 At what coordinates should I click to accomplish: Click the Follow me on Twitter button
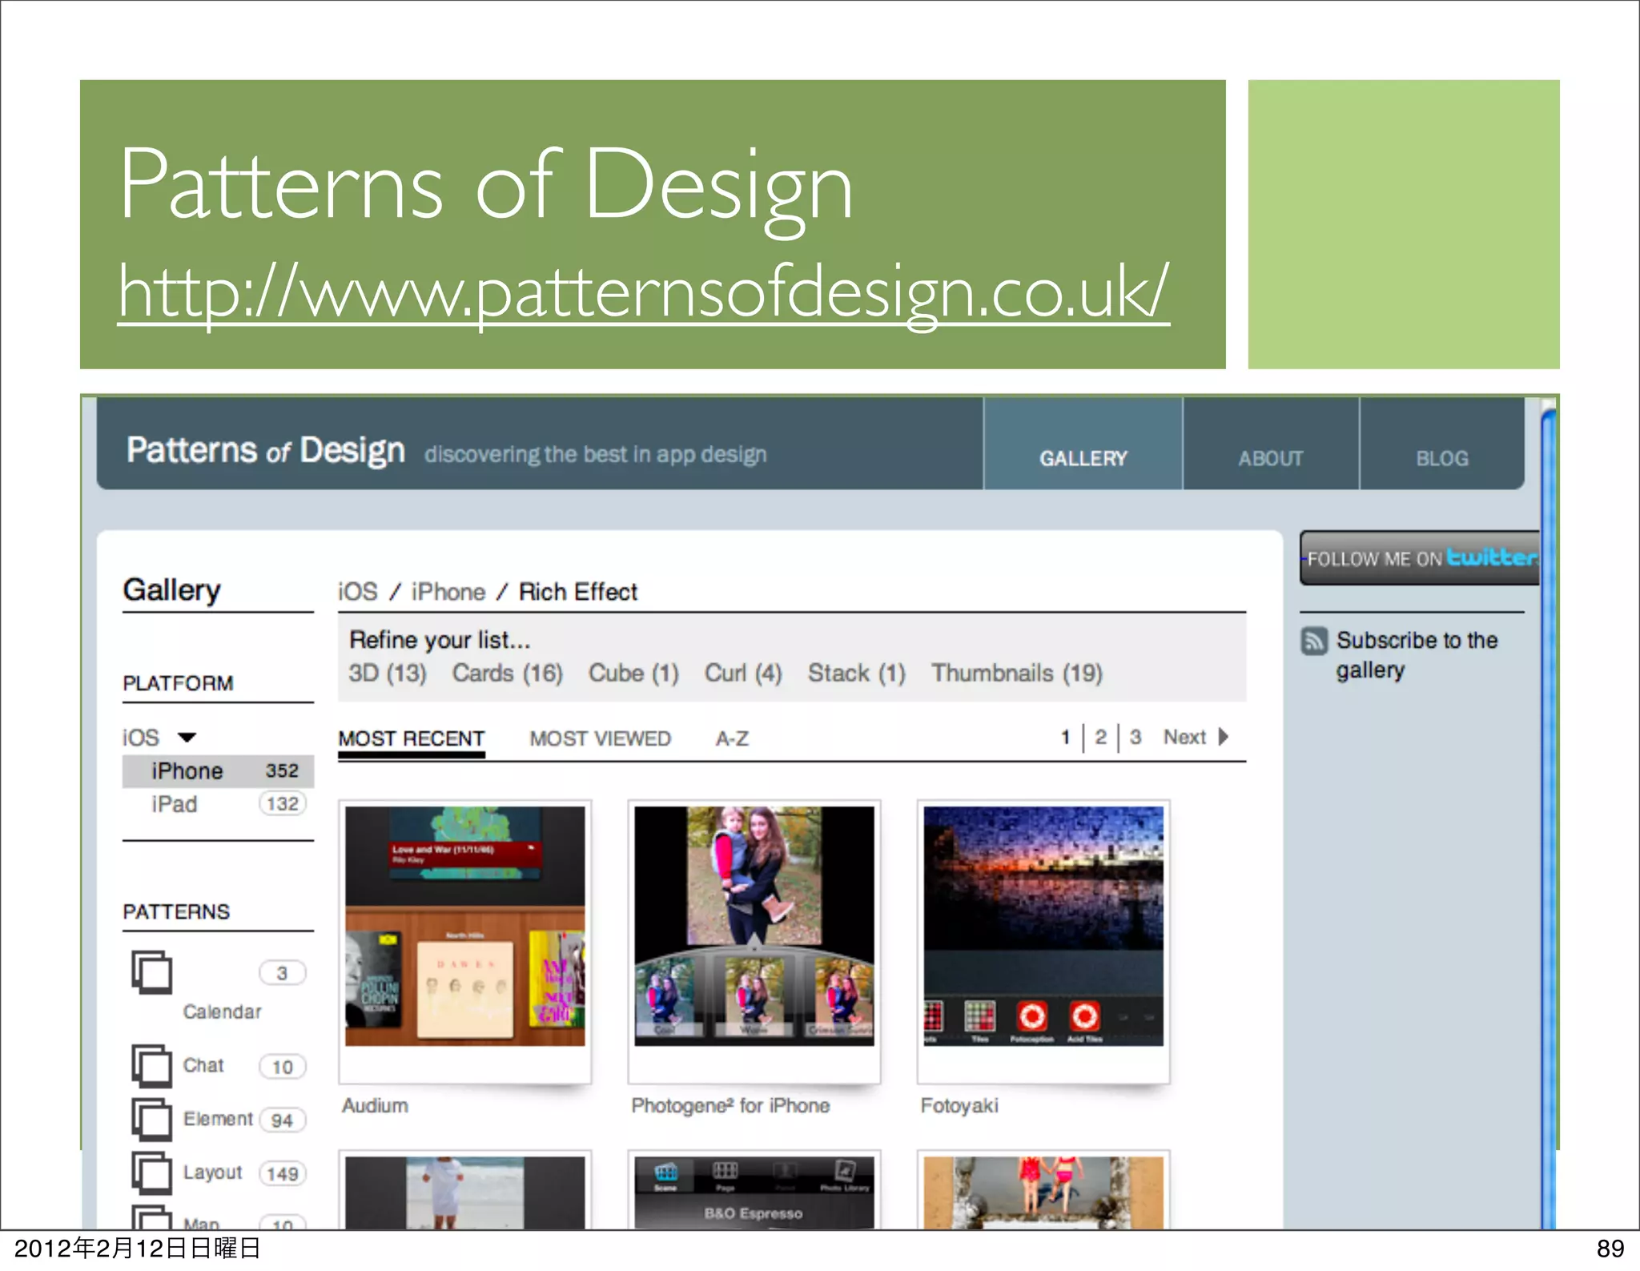[1420, 558]
